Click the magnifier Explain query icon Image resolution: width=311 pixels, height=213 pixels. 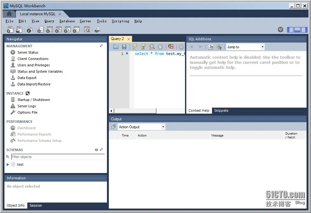click(152, 47)
